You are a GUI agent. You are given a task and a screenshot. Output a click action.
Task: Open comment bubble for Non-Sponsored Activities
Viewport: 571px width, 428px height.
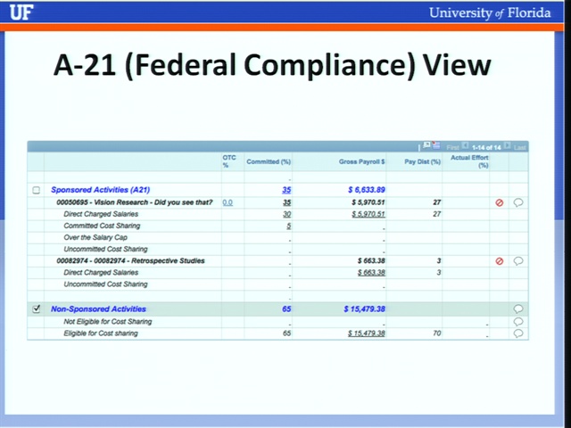point(518,309)
